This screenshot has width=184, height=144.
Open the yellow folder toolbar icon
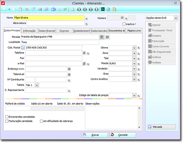tap(46, 9)
